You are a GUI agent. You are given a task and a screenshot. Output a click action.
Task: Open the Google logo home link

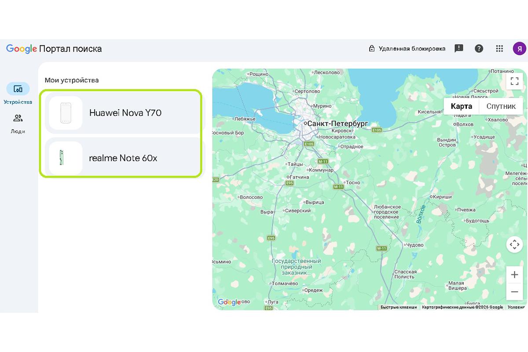point(22,48)
